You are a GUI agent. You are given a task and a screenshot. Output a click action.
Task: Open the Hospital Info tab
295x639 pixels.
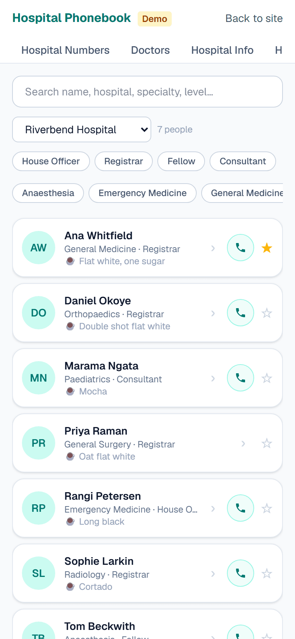[x=222, y=50]
